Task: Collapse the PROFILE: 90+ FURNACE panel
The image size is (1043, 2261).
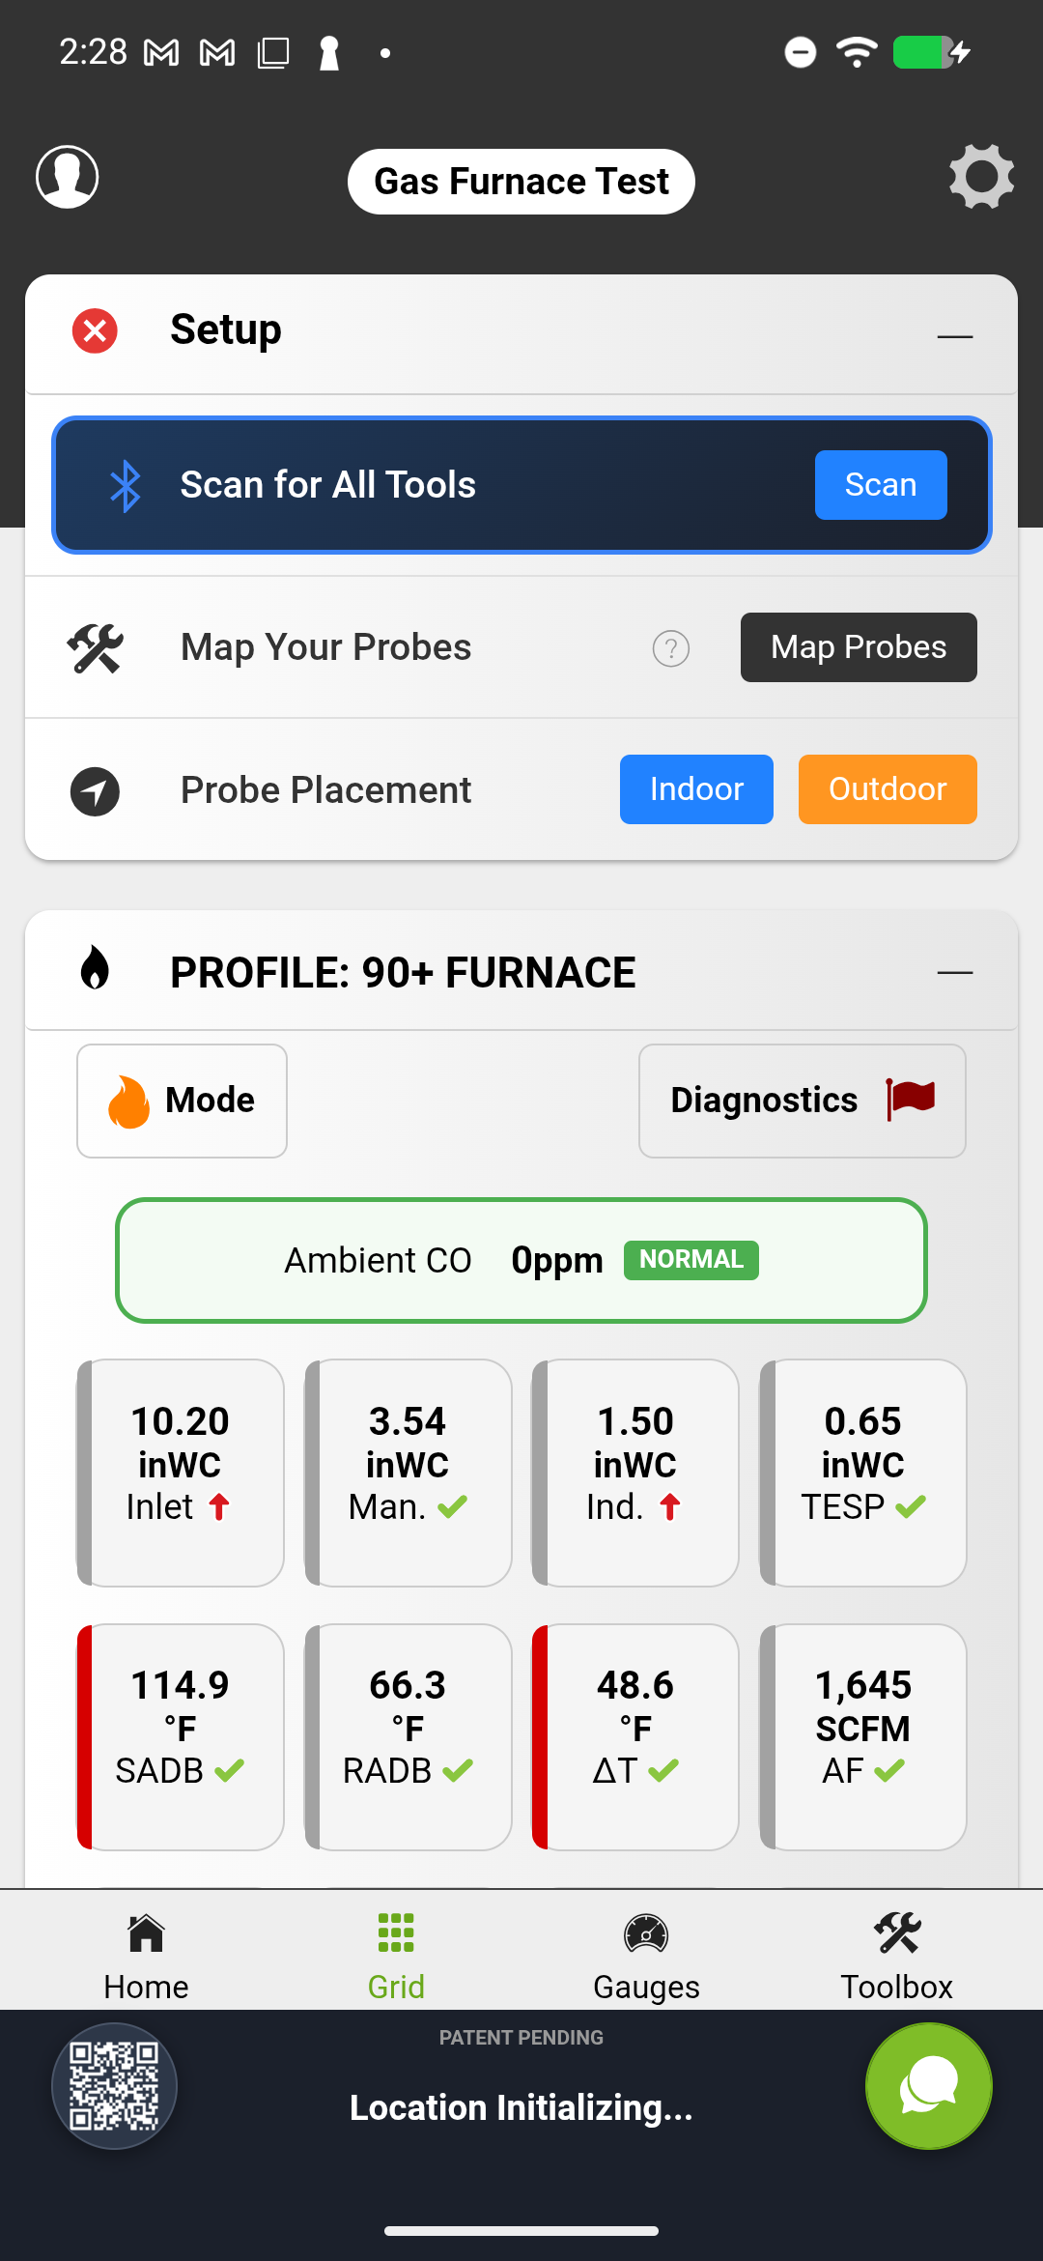Action: pos(954,972)
